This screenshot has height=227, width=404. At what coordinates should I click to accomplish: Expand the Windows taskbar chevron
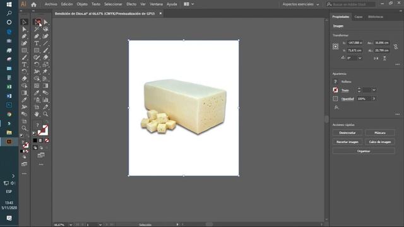pos(13,176)
